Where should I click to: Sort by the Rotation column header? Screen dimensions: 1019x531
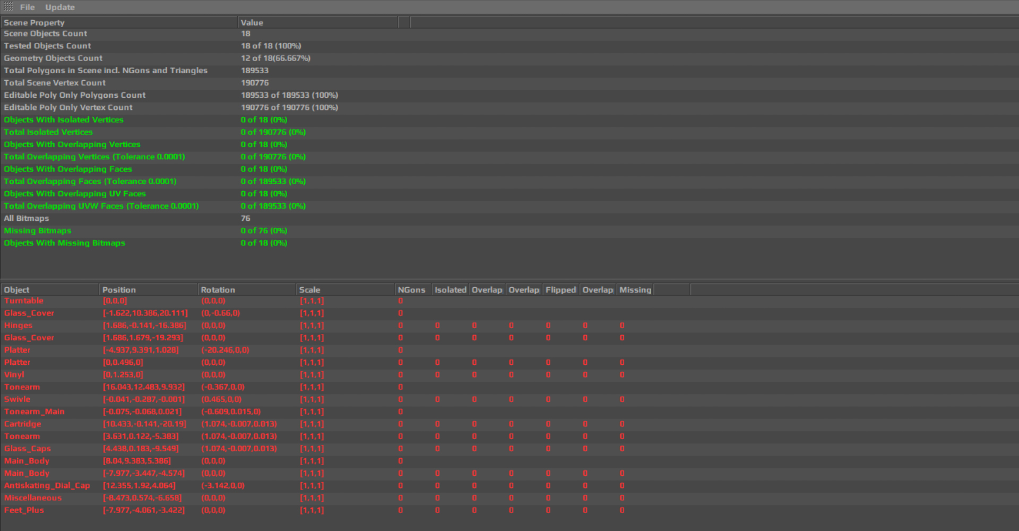coord(247,289)
